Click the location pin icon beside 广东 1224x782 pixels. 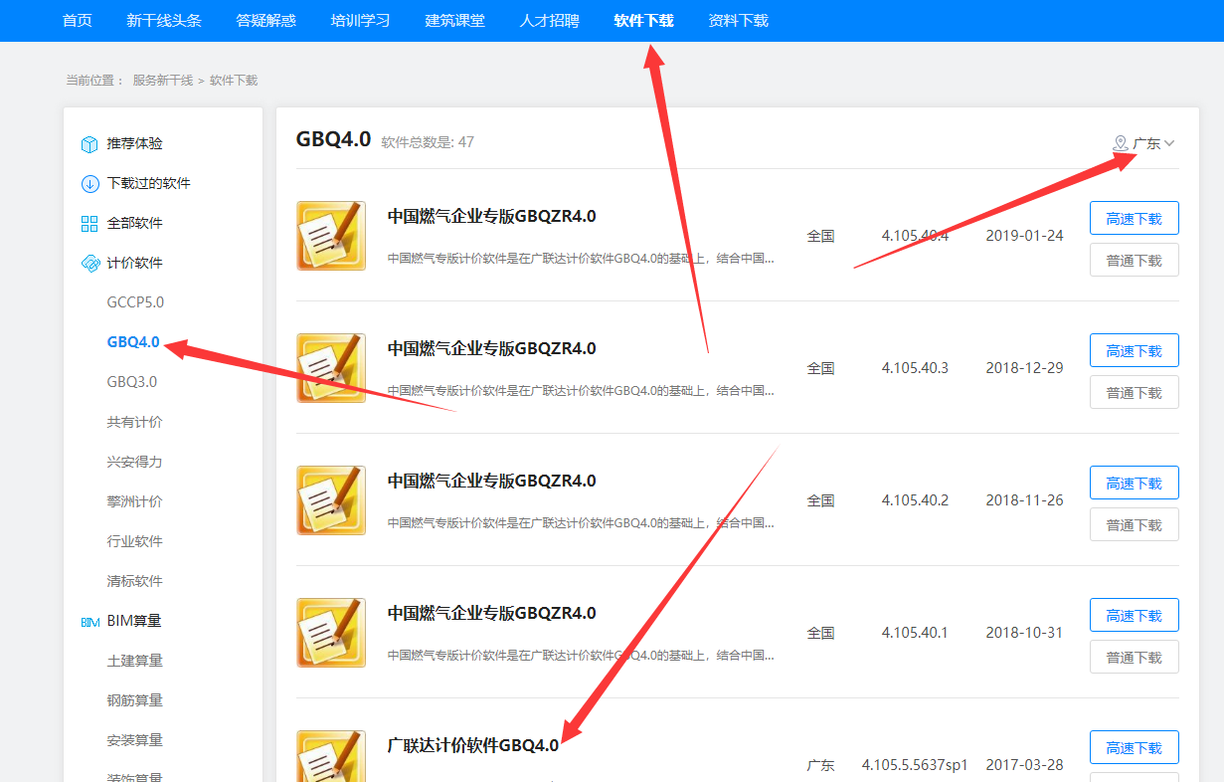pyautogui.click(x=1121, y=144)
